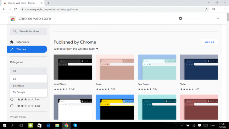Choose By Google in the category list

point(29,92)
